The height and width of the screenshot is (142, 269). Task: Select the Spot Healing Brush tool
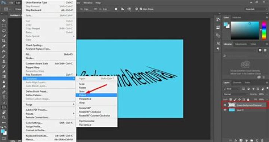click(4, 51)
